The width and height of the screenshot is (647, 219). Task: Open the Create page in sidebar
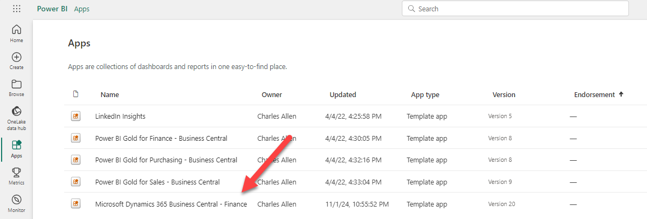[x=17, y=60]
